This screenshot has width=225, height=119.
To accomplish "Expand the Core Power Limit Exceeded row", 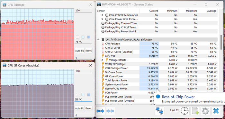I will (x=102, y=19).
